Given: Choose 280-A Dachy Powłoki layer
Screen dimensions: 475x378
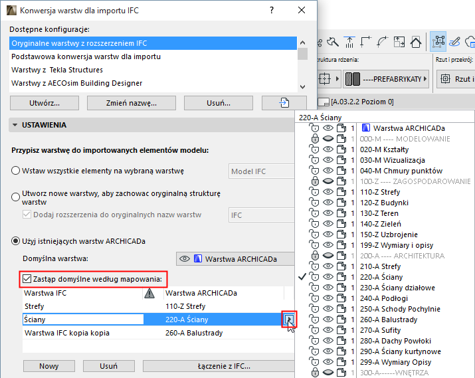Looking at the screenshot, I should pos(395,341).
